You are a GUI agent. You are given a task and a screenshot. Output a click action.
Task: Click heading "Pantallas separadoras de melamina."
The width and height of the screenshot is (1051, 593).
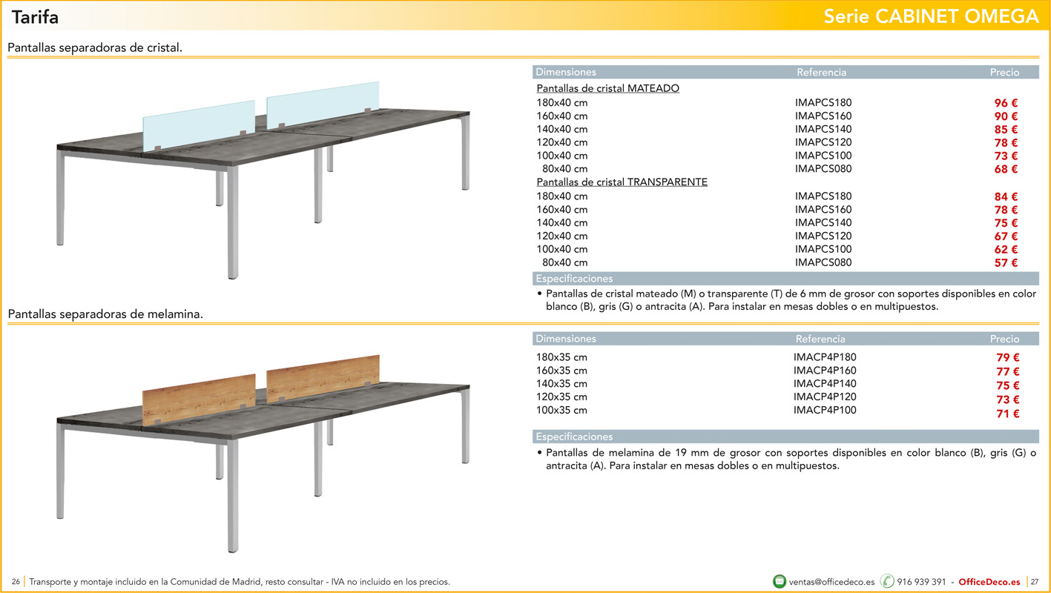point(105,314)
